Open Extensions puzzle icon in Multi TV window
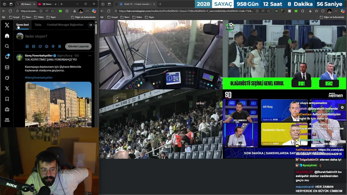The width and height of the screenshot is (347, 195). point(303,11)
